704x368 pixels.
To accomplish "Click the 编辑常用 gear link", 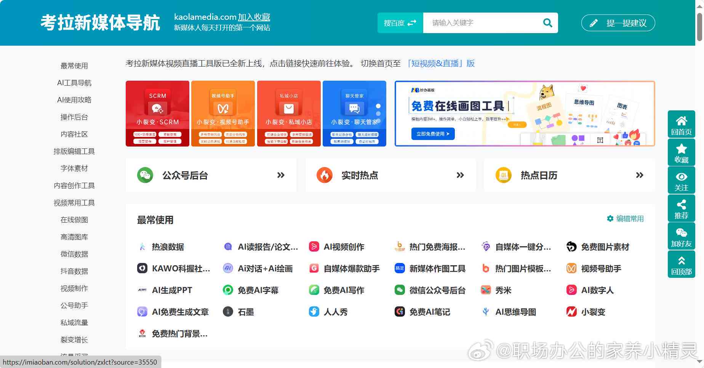I will (x=625, y=218).
